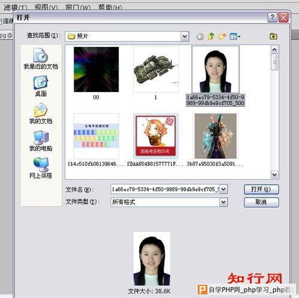Go up one folder level icon
This screenshot has height=298, width=299.
click(211, 37)
